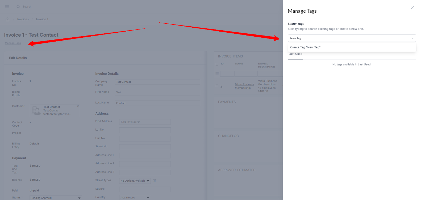Click the Suburb field
Screen dimensions: 421x200
[145, 189]
